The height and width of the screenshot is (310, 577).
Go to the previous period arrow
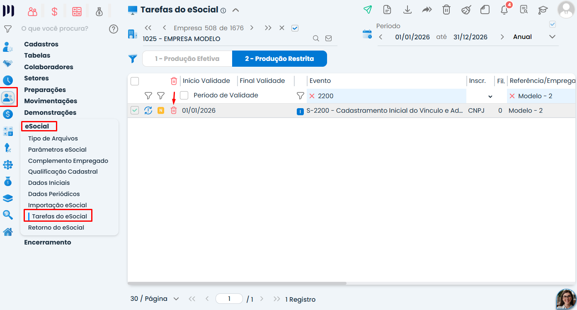click(381, 37)
